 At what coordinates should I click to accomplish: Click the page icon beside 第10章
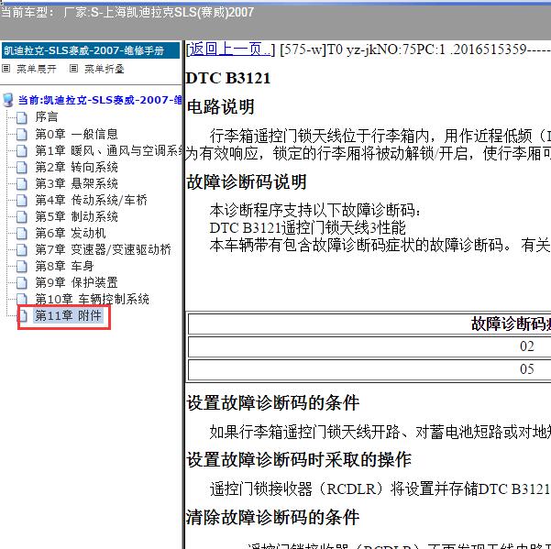point(22,300)
